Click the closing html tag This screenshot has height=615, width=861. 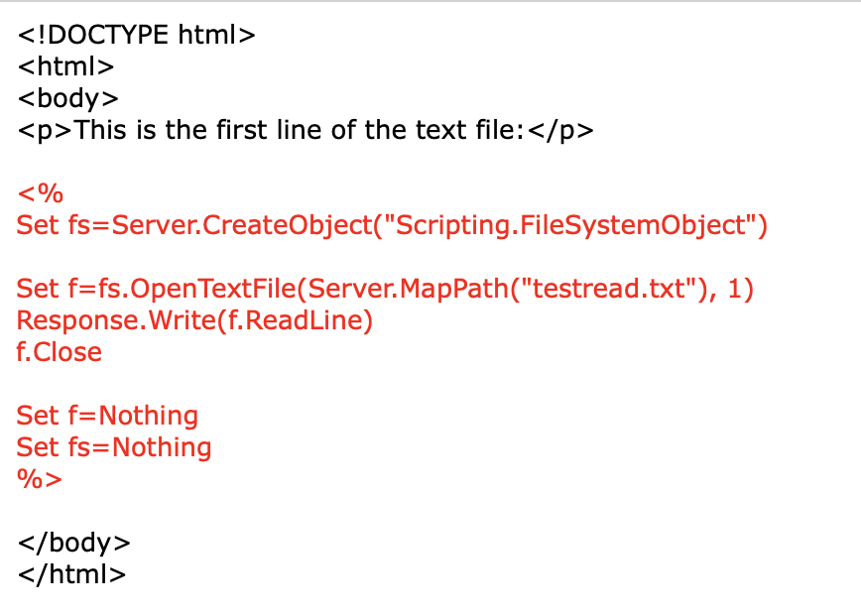pos(72,574)
